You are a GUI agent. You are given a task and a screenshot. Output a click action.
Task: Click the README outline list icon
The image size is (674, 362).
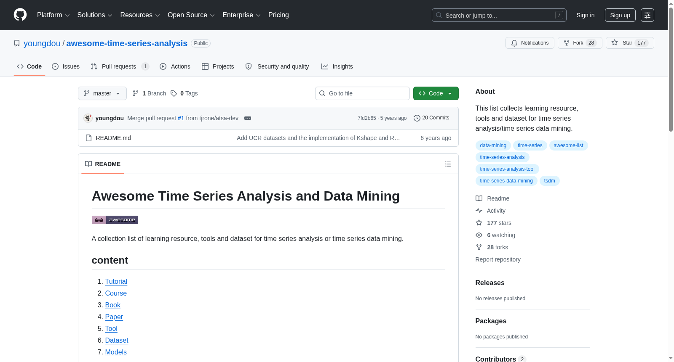coord(448,164)
